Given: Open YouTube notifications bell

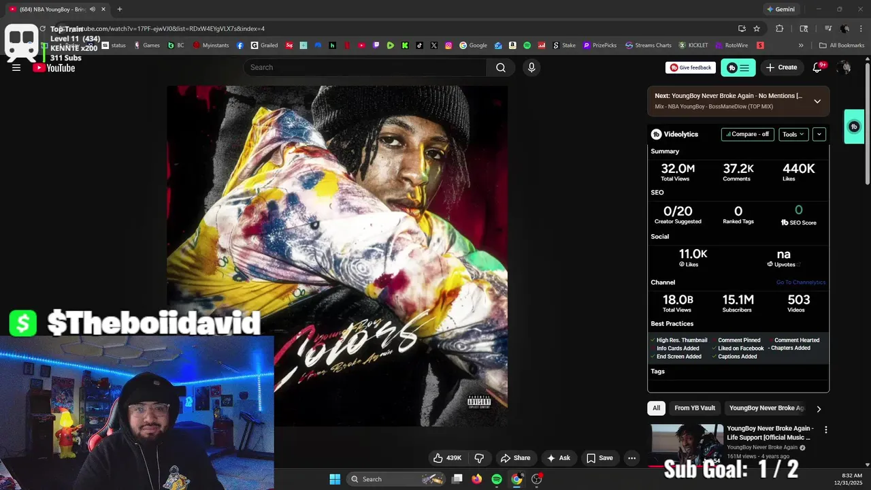Looking at the screenshot, I should click(x=818, y=67).
